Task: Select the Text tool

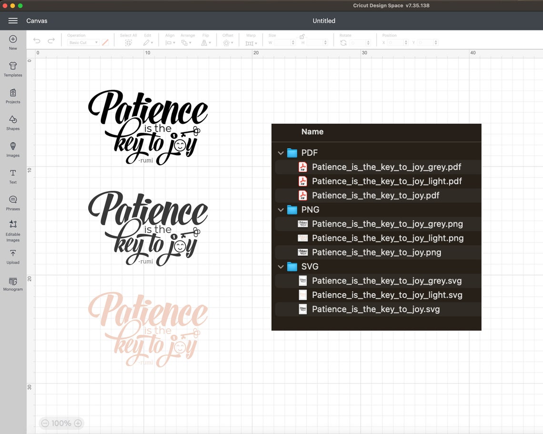Action: click(12, 175)
